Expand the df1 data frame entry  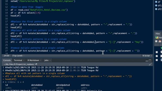(x=156, y=6)
